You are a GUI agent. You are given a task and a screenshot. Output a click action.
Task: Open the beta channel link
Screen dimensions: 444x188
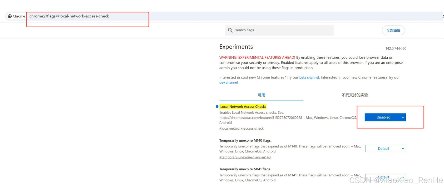[x=309, y=78]
